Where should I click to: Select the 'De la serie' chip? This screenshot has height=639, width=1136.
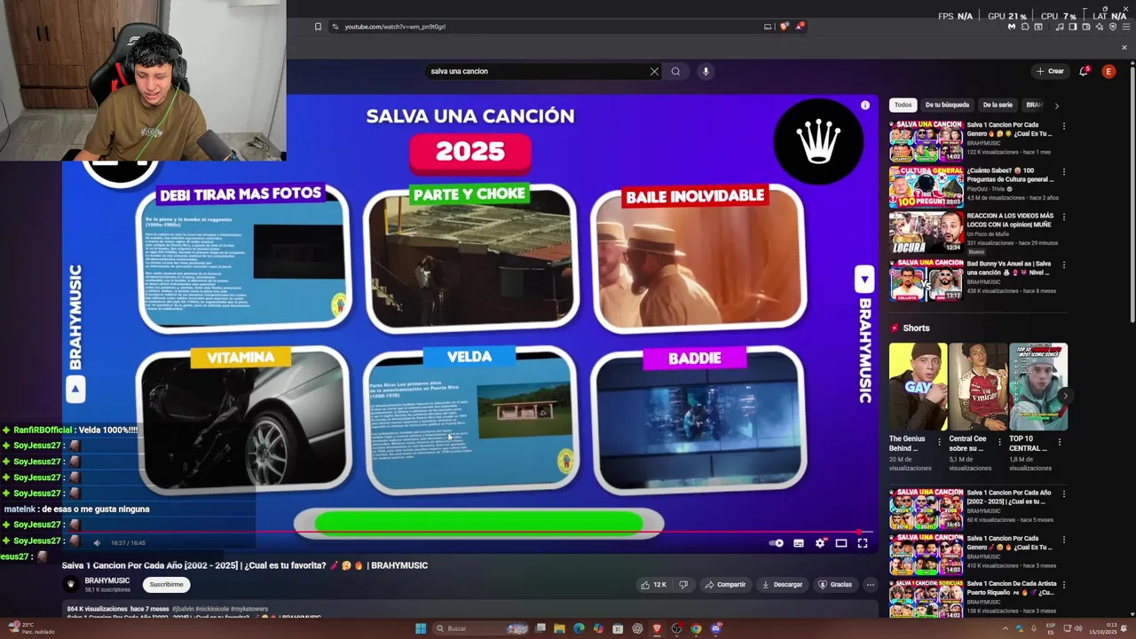[998, 105]
